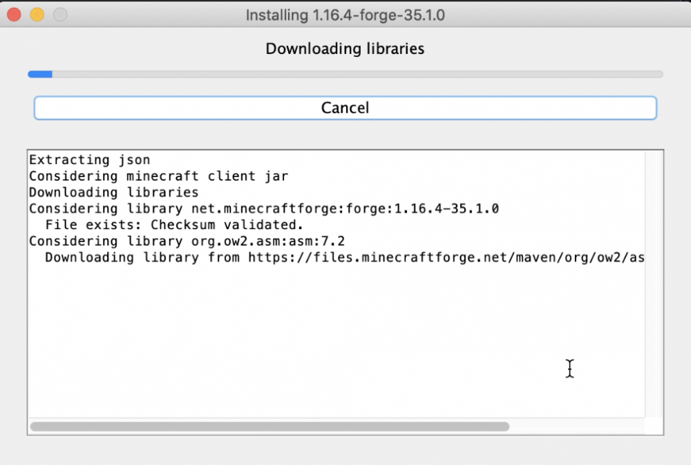Click the window title Installing 1.16.4-forge-35.1.0

345,15
